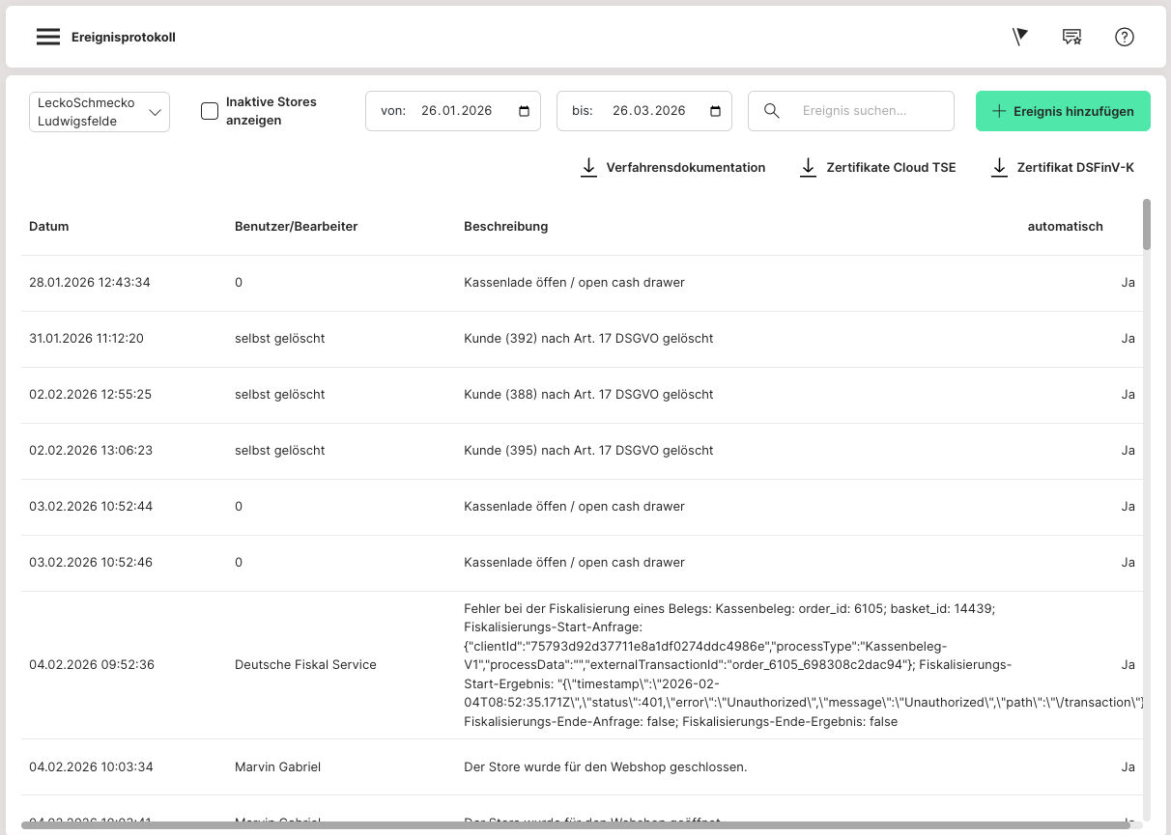This screenshot has height=835, width=1171.
Task: Click the Benutzer/Bearbeiter column header
Action: tap(296, 227)
